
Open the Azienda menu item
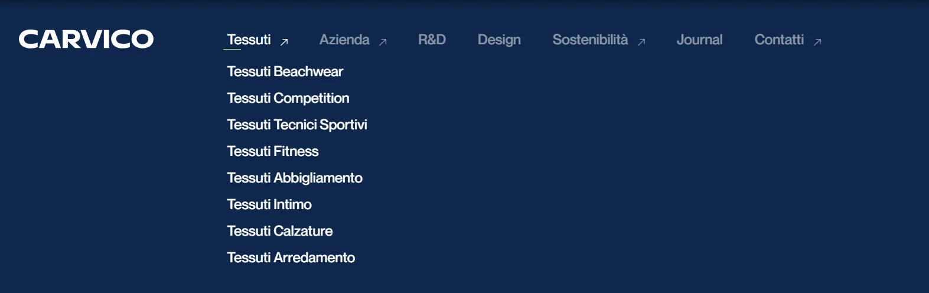click(x=344, y=40)
